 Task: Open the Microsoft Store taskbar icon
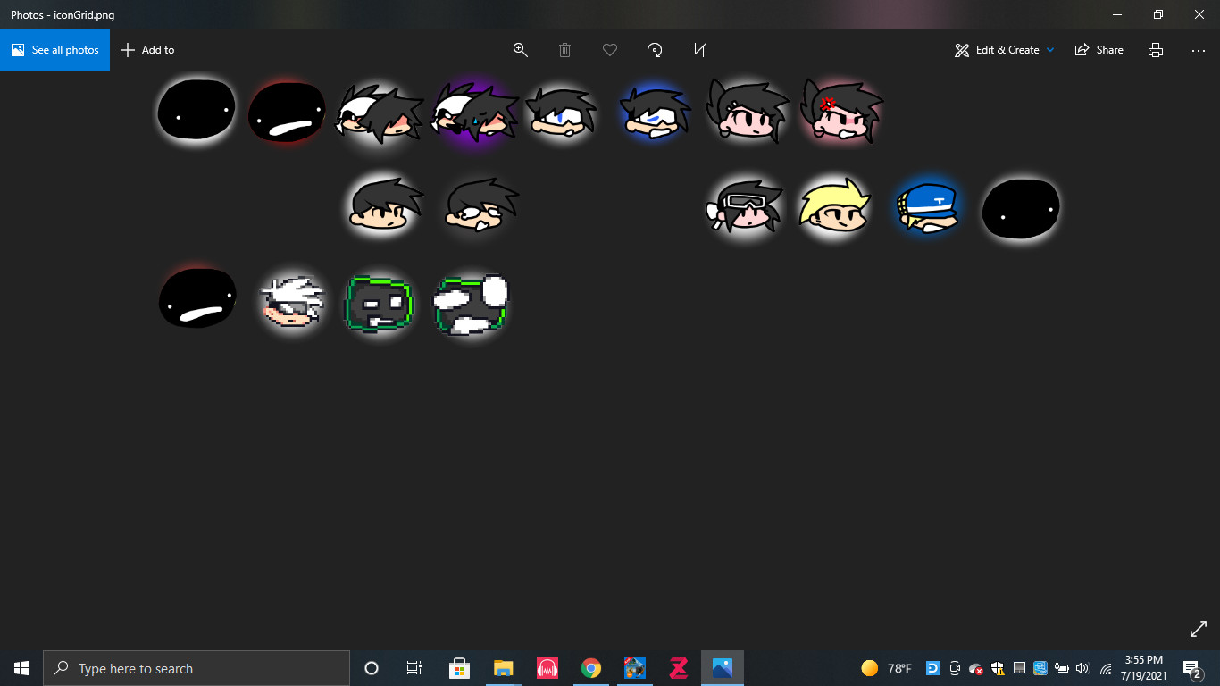pos(459,668)
